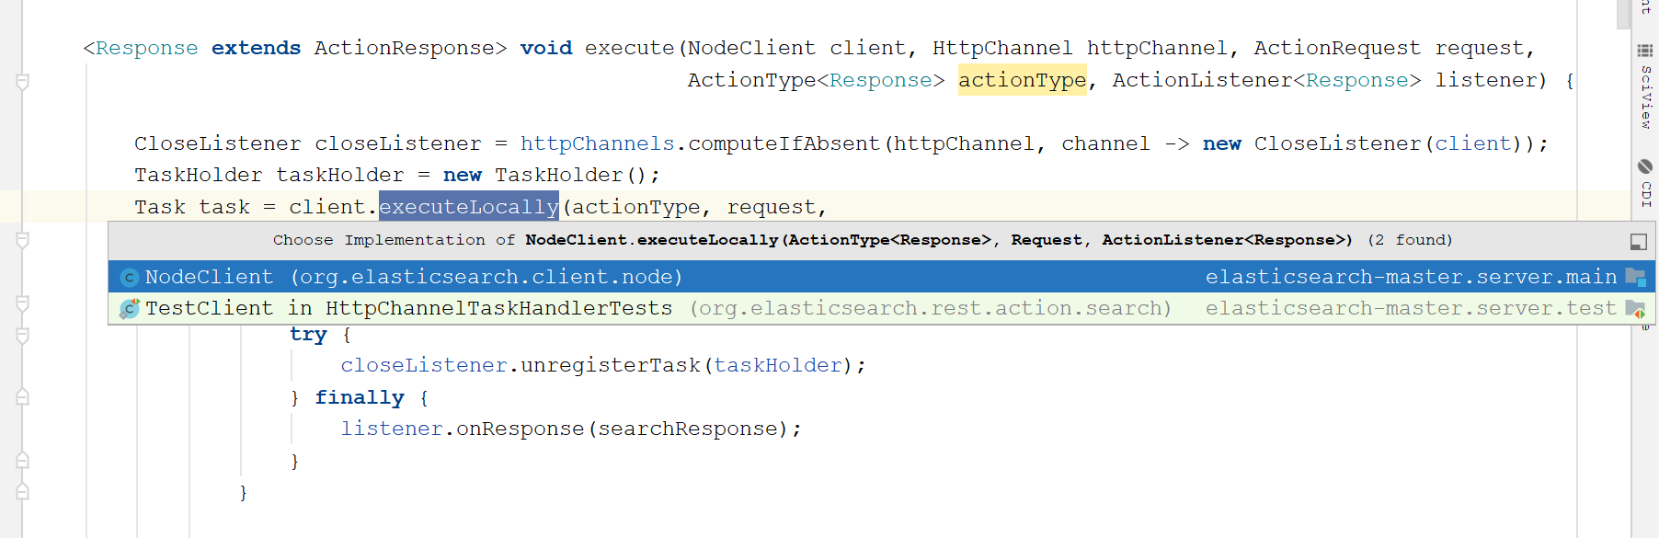Click 'Choose Implementation of' popup title
This screenshot has height=538, width=1659.
(394, 240)
